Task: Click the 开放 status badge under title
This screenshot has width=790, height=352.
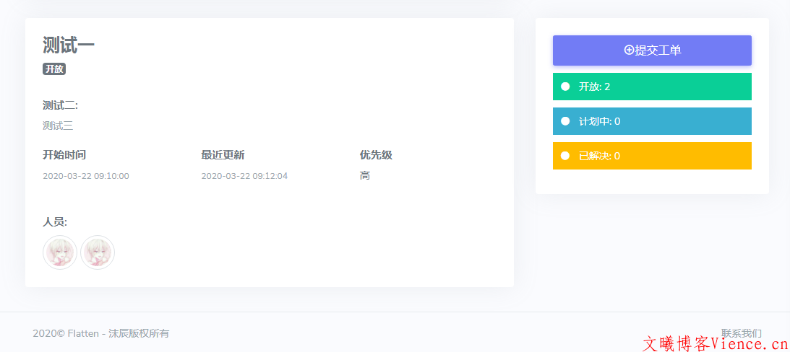Action: [x=54, y=69]
